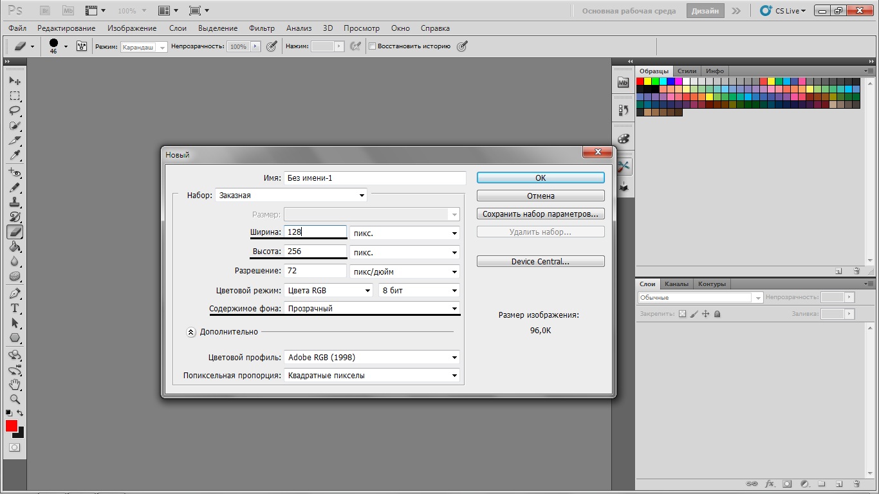The image size is (879, 494).
Task: Toggle Quick Mask mode icon
Action: click(x=14, y=447)
